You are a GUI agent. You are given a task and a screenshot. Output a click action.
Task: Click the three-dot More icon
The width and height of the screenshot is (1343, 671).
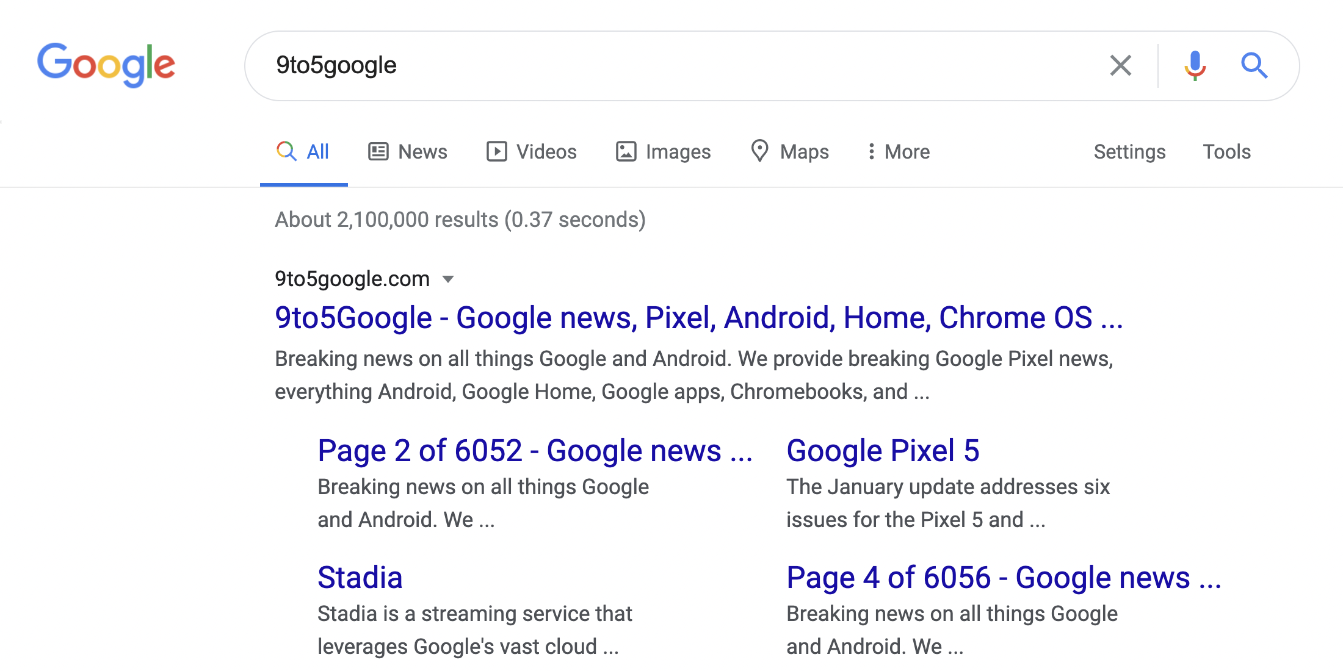[x=871, y=151]
